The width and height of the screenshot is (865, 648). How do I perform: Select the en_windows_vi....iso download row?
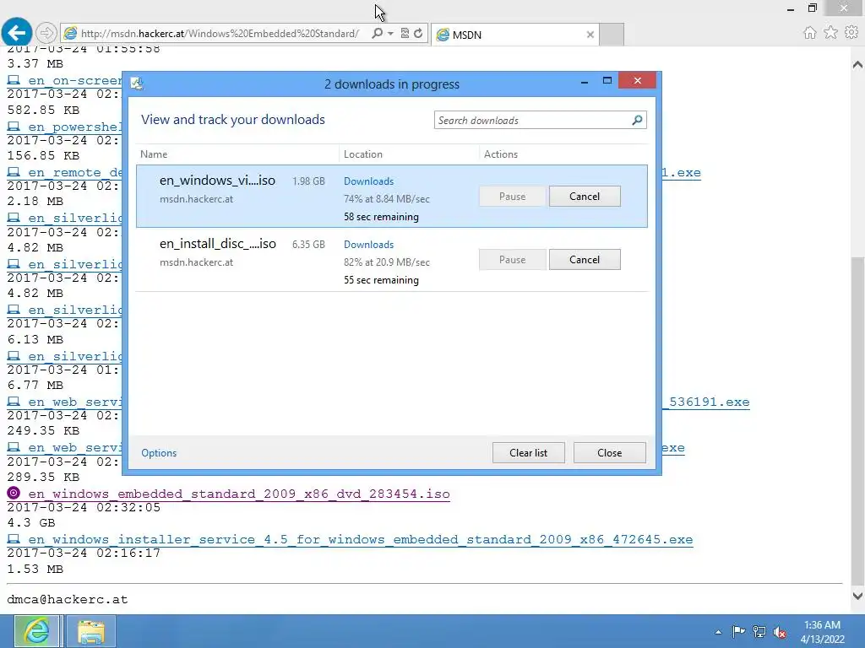392,196
